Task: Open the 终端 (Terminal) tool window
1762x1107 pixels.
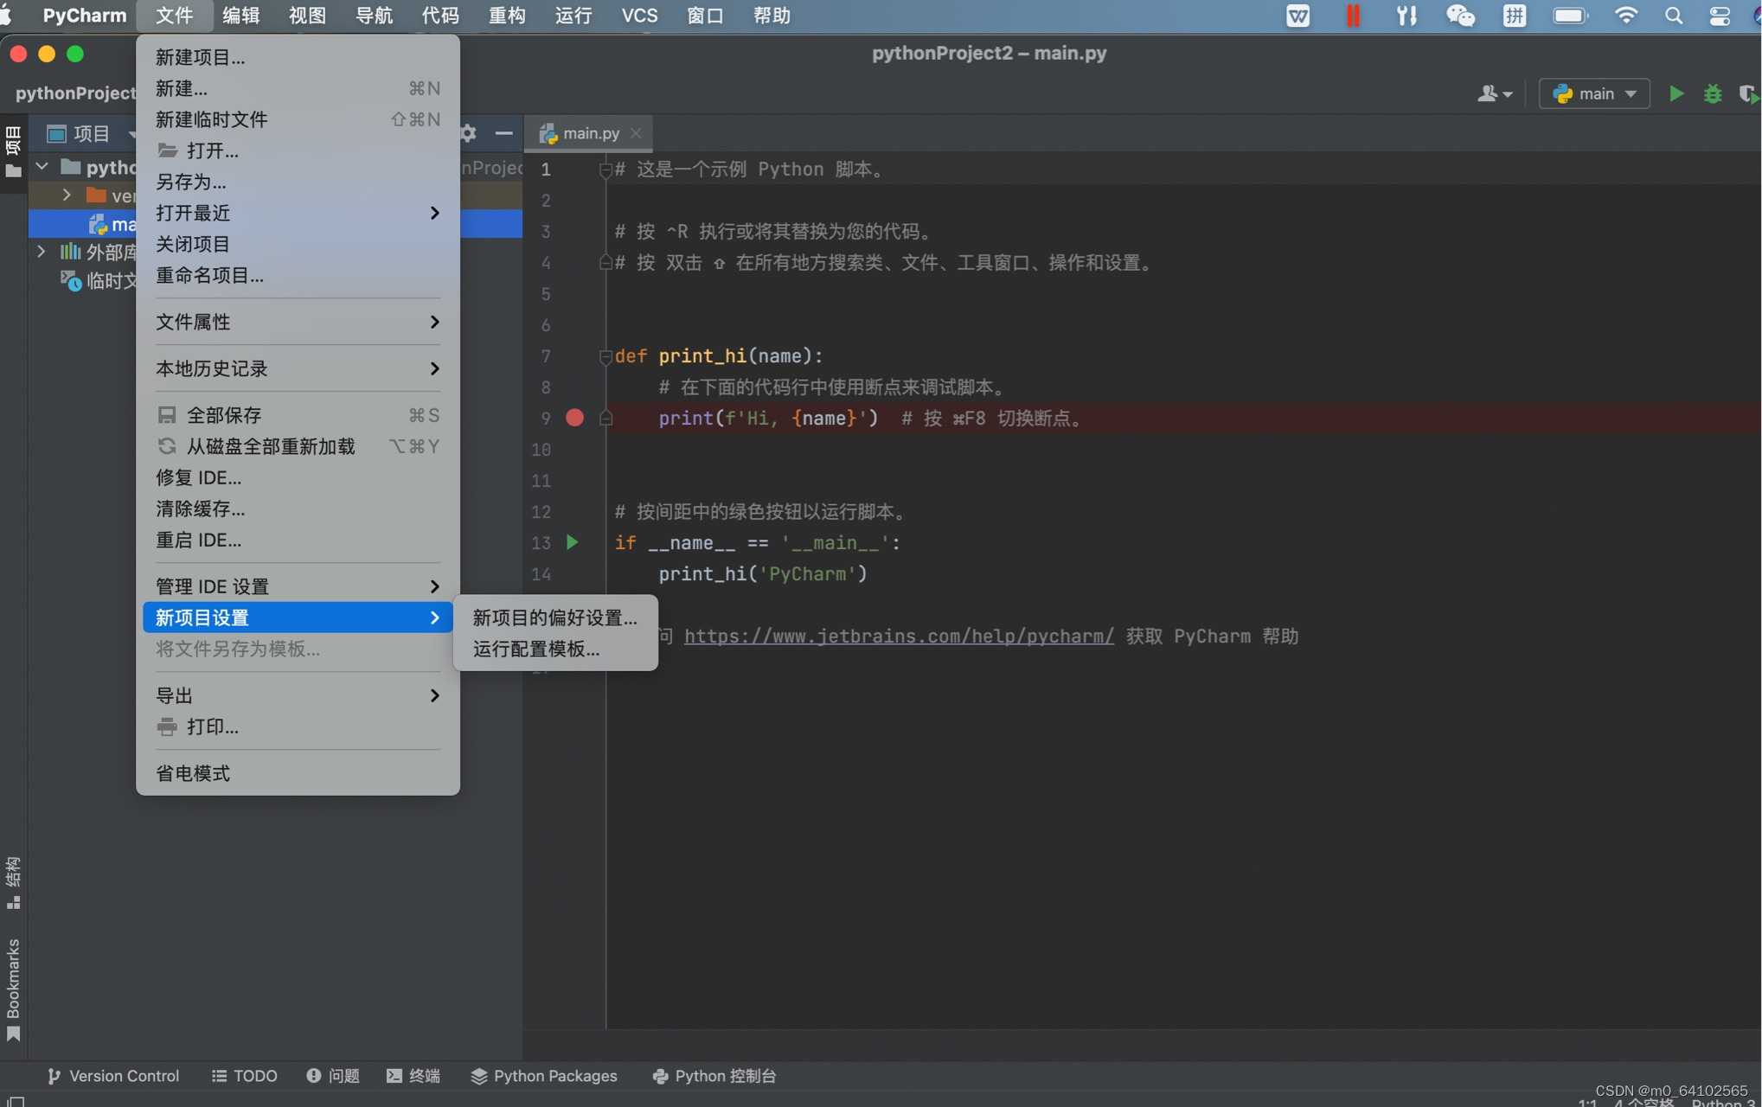Action: tap(413, 1075)
